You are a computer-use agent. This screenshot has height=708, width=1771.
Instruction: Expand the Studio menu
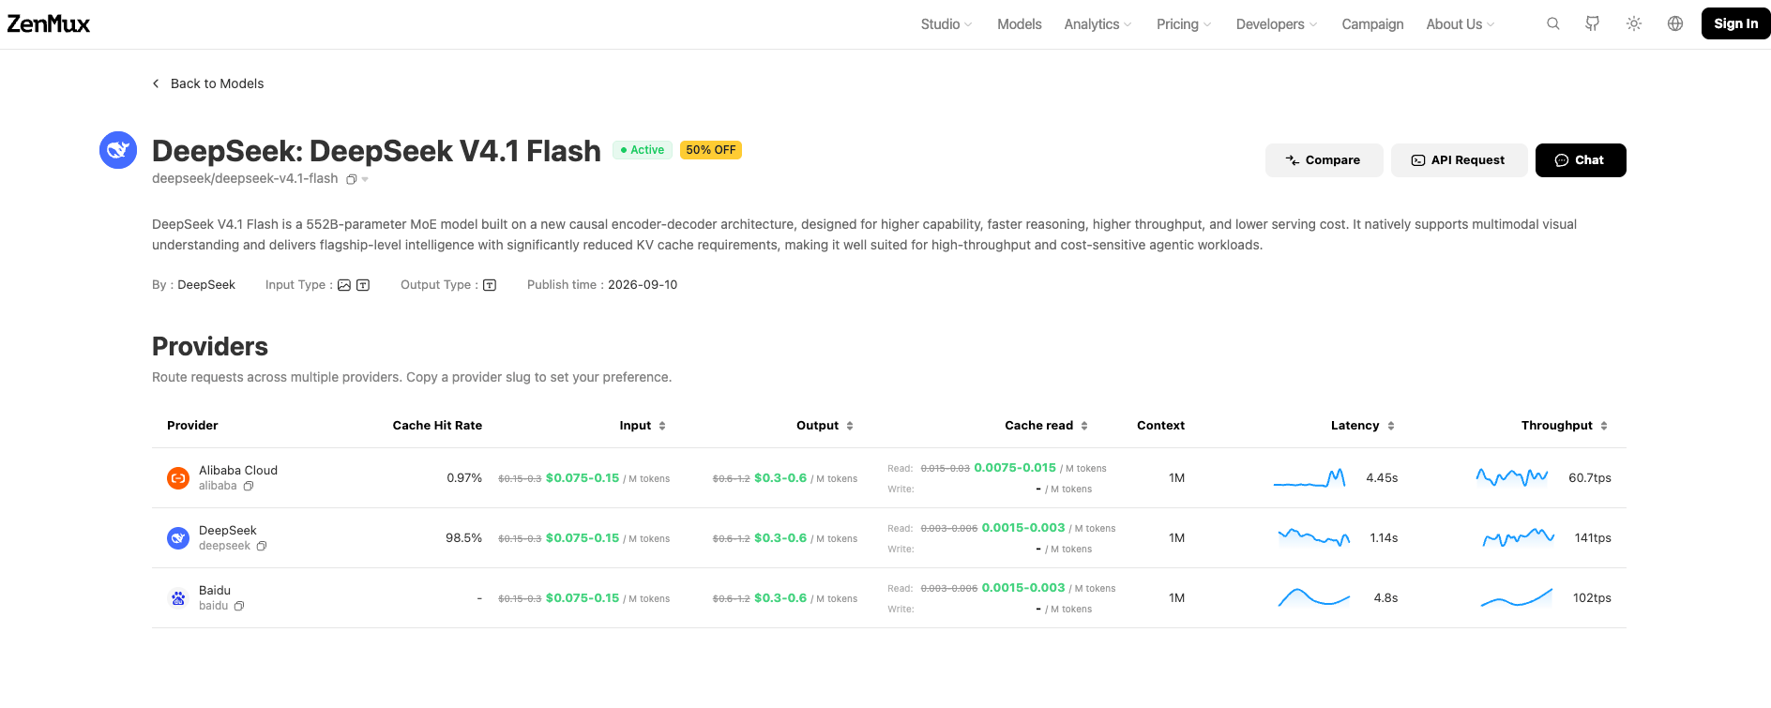pos(946,24)
